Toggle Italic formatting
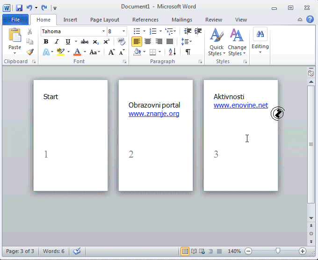 tap(57, 42)
